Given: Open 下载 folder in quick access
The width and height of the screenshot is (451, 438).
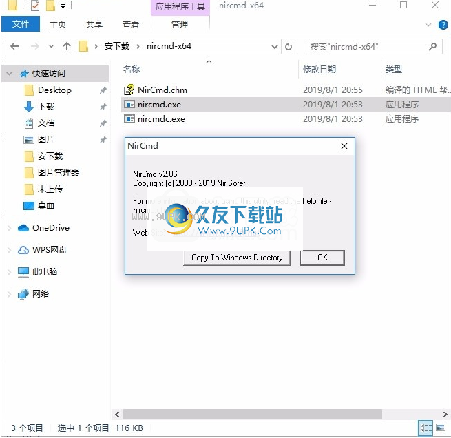Looking at the screenshot, I should click(46, 107).
